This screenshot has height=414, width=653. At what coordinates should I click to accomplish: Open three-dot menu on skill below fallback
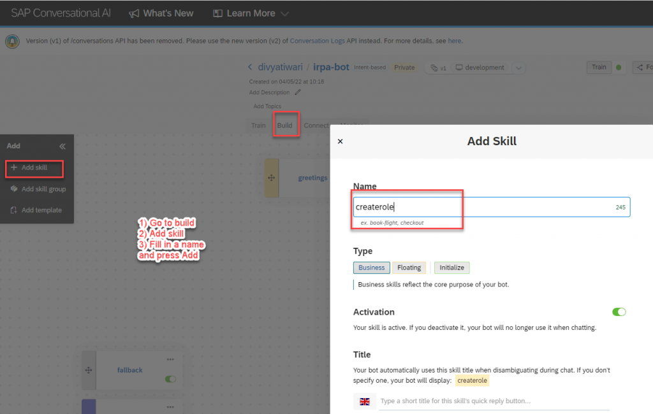point(170,407)
